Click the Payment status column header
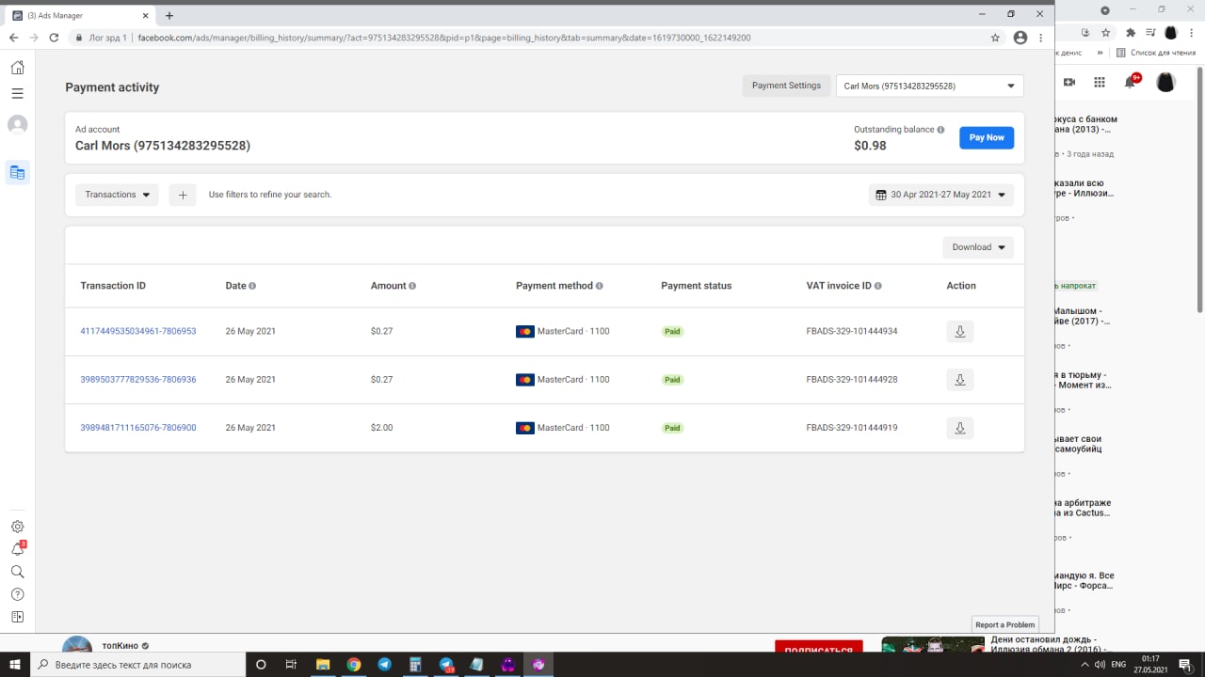Screen dimensions: 1205x677 [x=696, y=286]
